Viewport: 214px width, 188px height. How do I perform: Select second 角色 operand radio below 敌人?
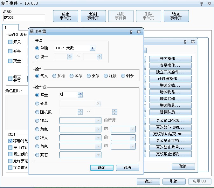(x=37, y=146)
